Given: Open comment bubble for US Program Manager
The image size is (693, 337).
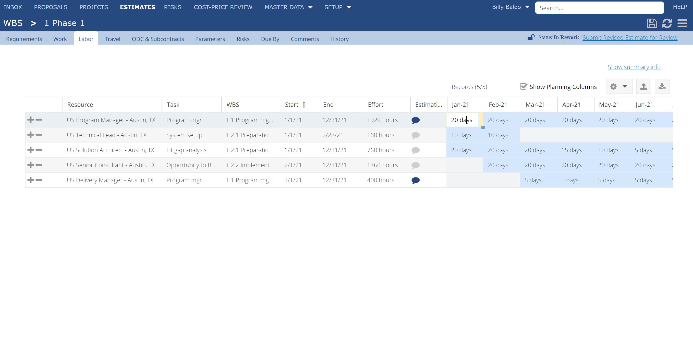Looking at the screenshot, I should 415,120.
